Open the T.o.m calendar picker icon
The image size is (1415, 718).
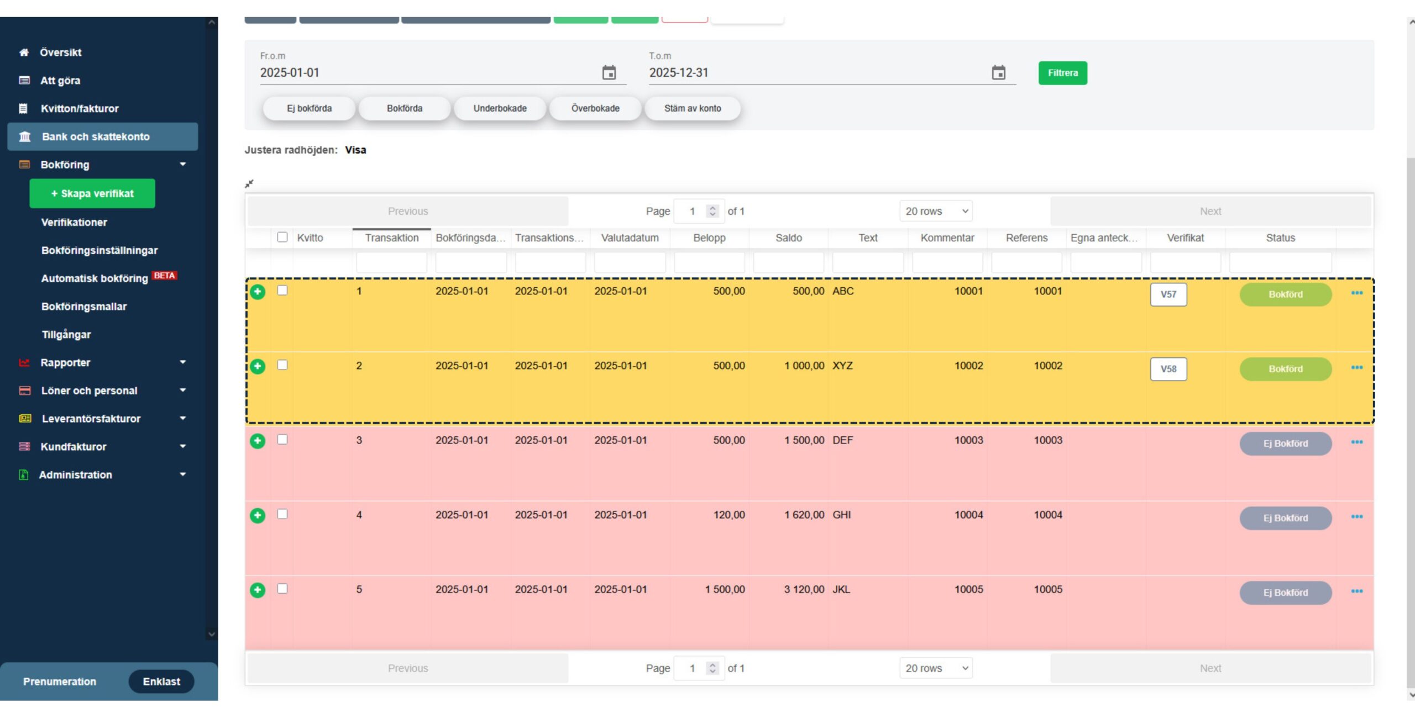(998, 73)
